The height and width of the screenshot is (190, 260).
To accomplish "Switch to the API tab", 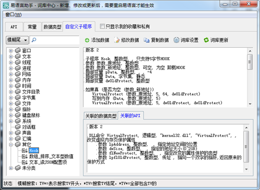I will pos(14,27).
